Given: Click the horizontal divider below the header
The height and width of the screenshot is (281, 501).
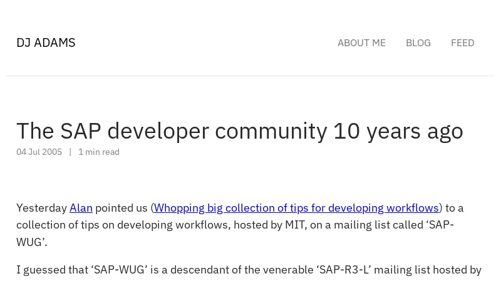Looking at the screenshot, I should click(250, 76).
